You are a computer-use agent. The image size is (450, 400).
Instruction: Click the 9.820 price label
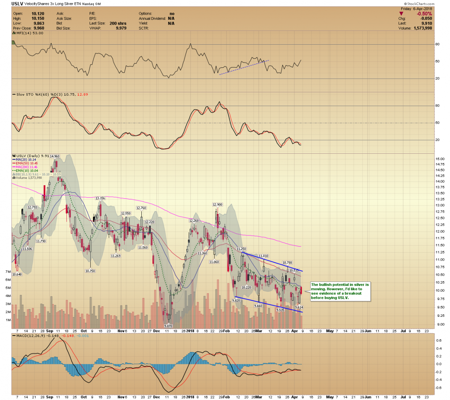click(236, 301)
